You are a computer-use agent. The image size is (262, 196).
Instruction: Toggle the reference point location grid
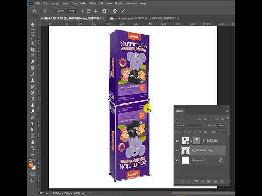44,11
